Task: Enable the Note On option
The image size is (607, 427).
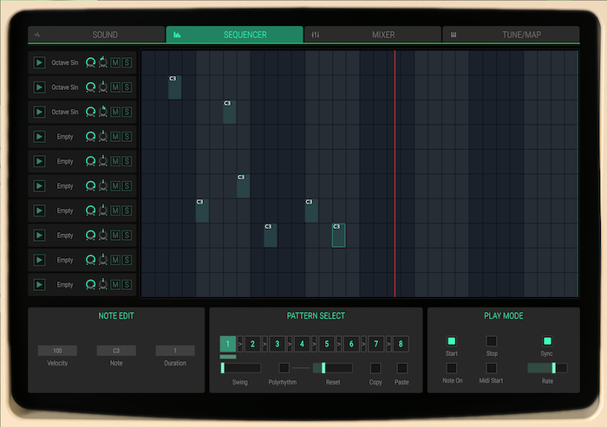Action: [451, 368]
